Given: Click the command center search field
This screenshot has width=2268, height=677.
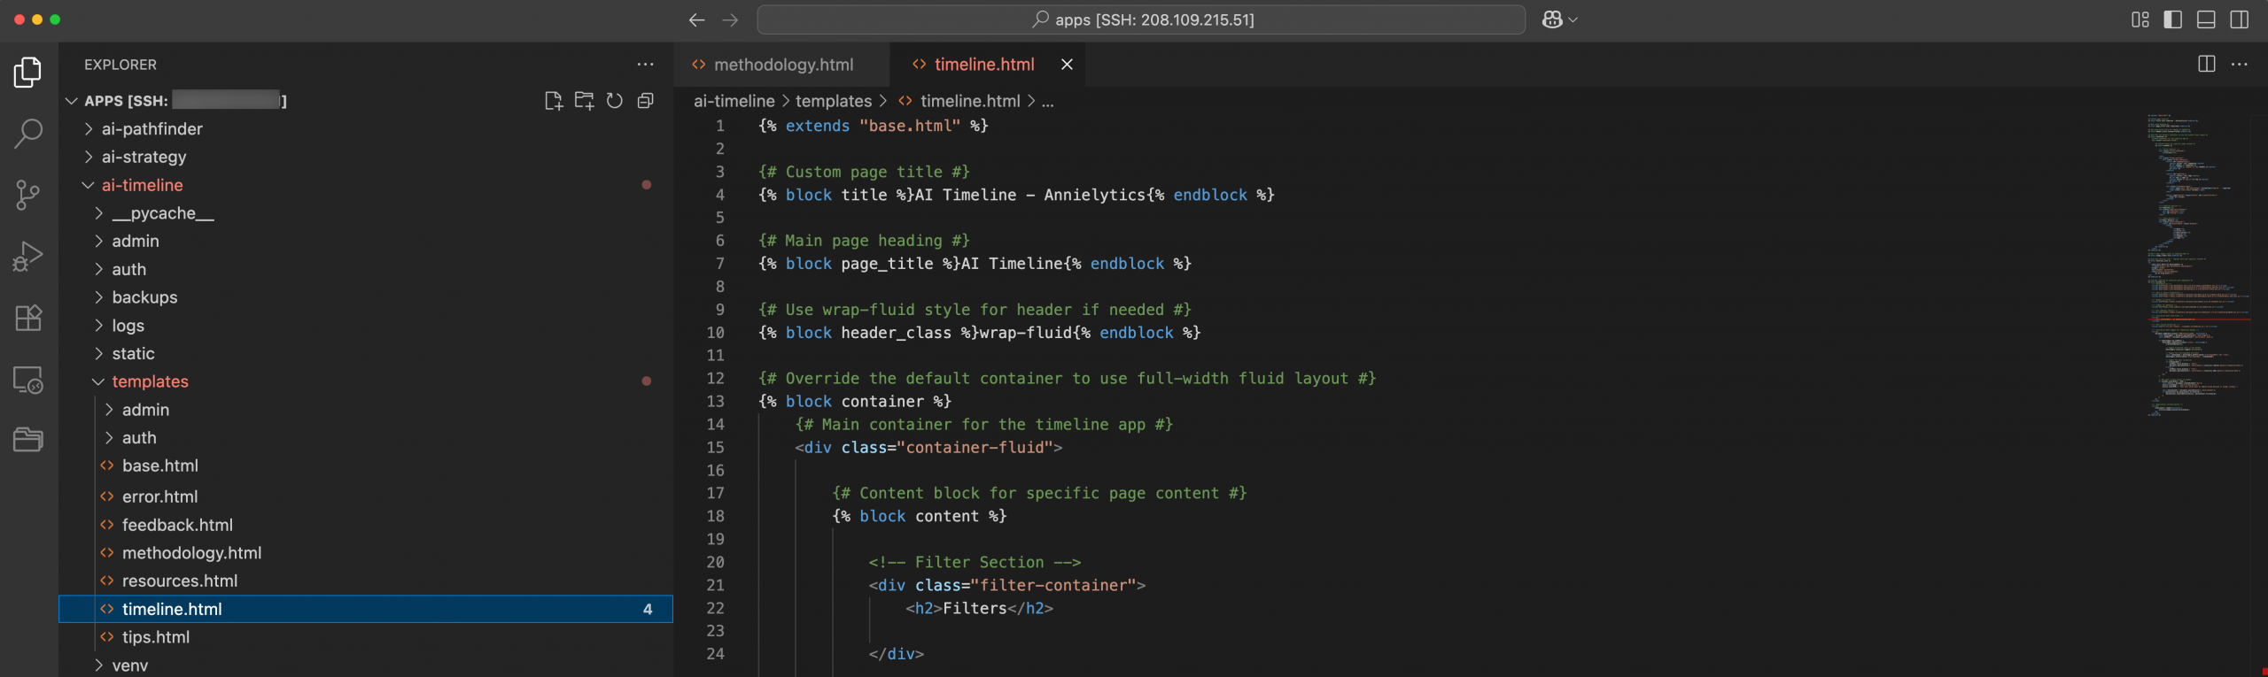Looking at the screenshot, I should (1141, 19).
